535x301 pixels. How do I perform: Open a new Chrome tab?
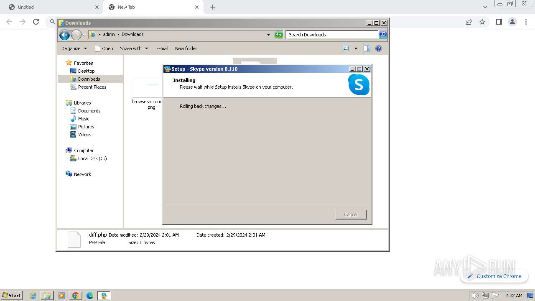(x=213, y=7)
